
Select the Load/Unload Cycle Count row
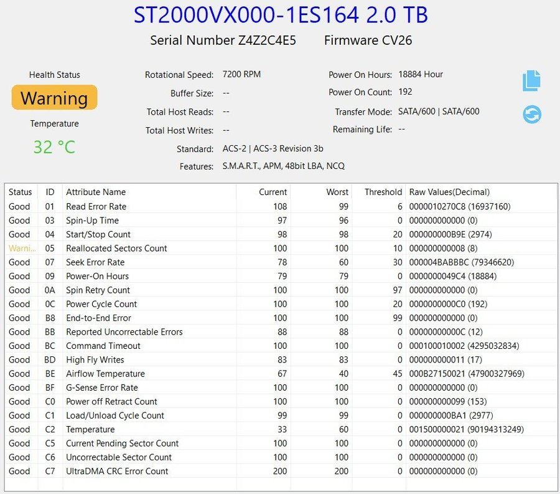(x=281, y=416)
